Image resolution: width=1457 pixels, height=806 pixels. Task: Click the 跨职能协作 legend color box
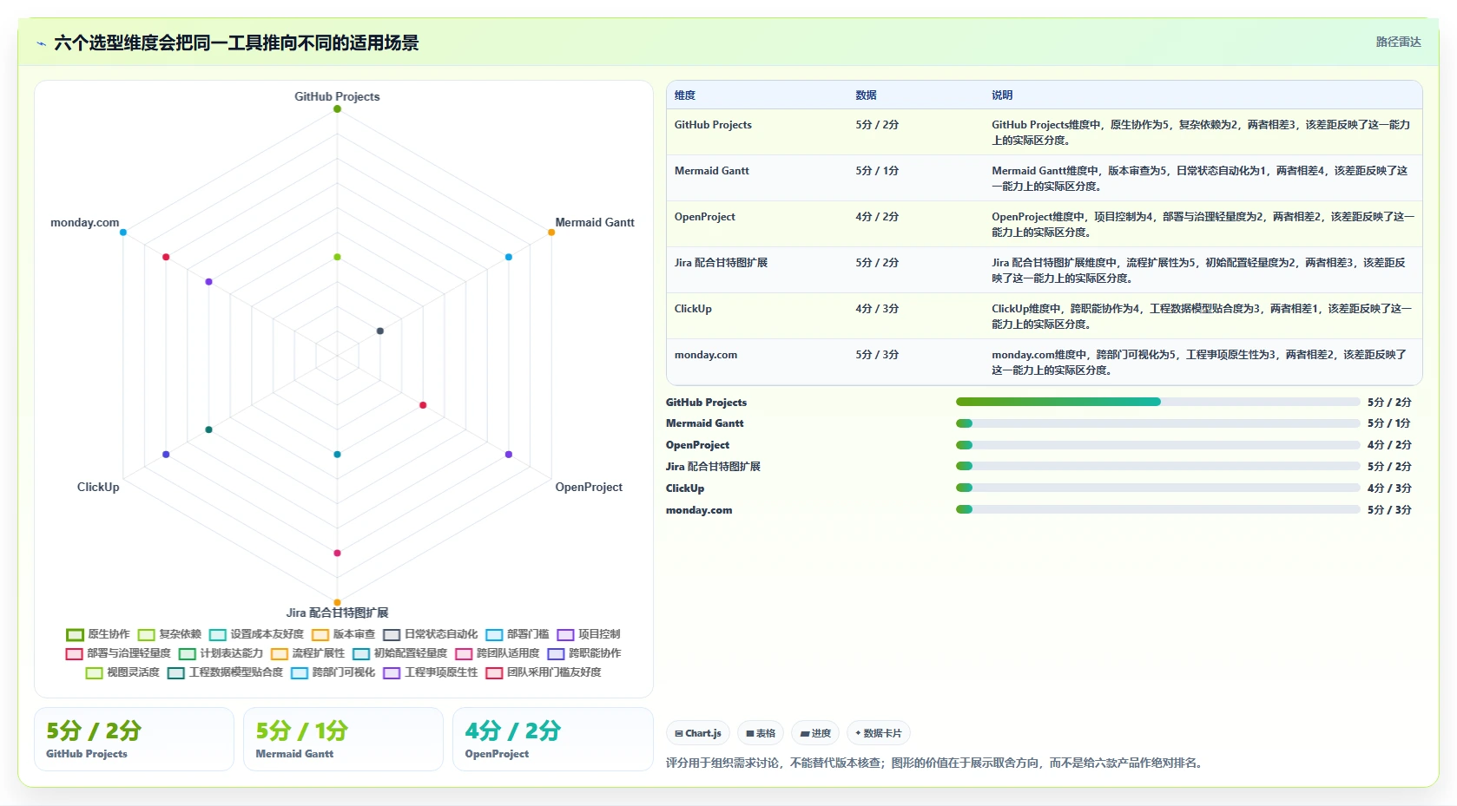point(556,654)
